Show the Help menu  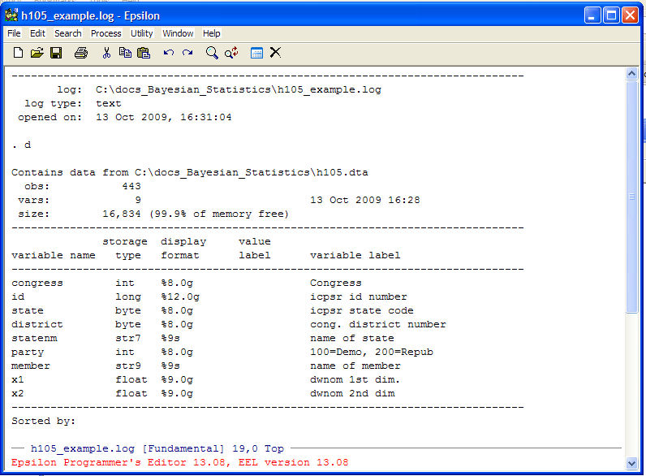click(x=212, y=33)
